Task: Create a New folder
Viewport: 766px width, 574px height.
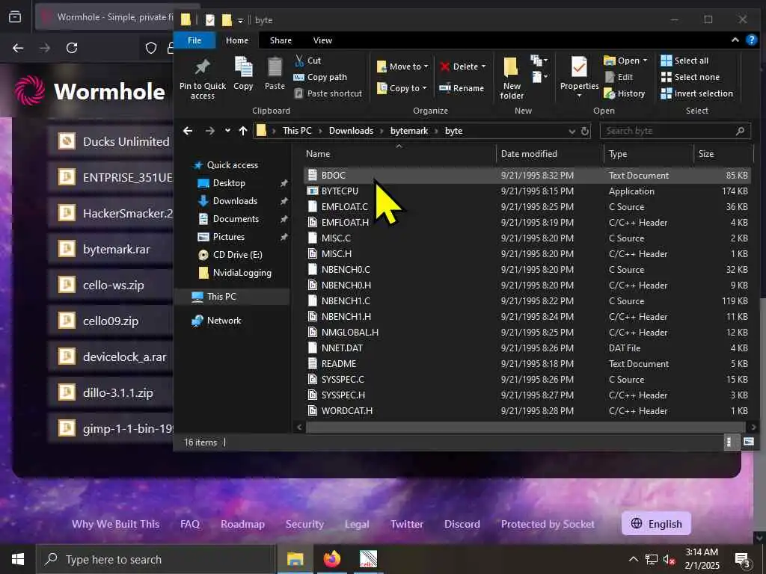Action: coord(512,78)
